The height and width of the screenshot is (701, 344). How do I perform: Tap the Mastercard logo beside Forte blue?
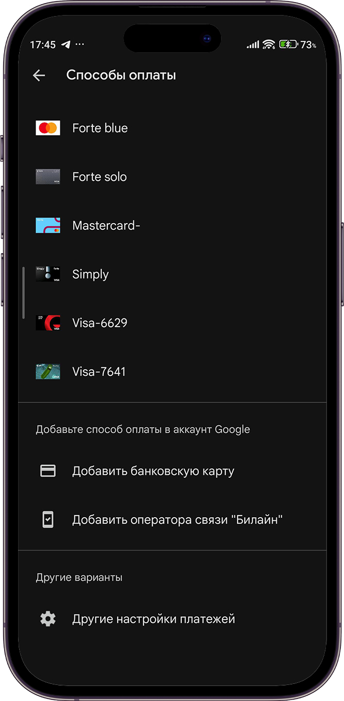pos(48,128)
